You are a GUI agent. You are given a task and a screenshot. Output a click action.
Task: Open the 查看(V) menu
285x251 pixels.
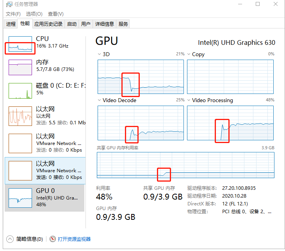(55, 14)
